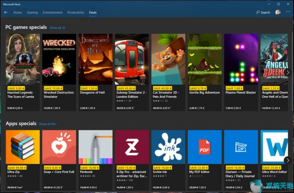Screen dimensions: 294x193
Task: Click the Ultra Word Editor title
Action: (274, 172)
